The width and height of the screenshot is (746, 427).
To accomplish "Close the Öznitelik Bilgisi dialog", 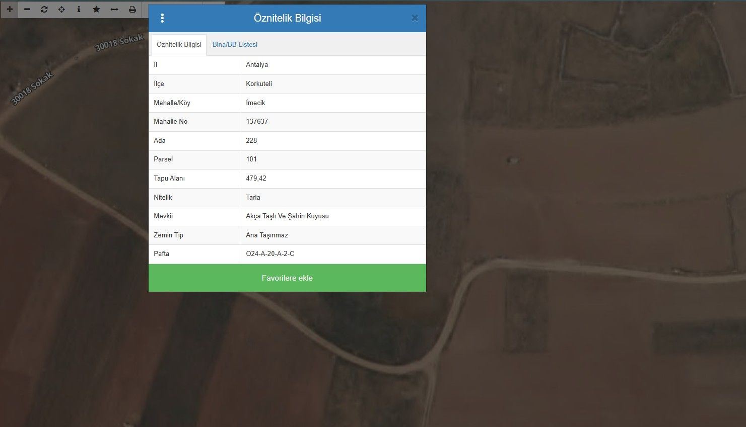I will pos(415,18).
